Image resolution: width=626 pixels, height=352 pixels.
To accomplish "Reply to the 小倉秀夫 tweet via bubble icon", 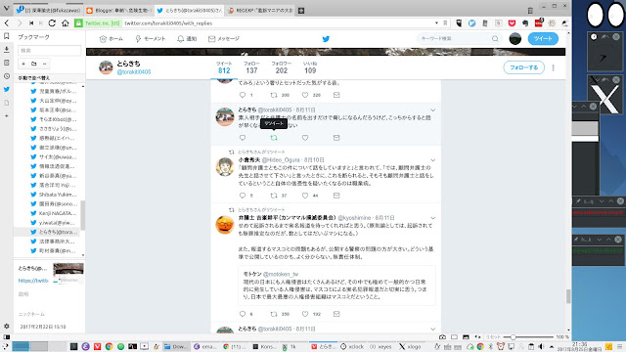I will point(243,196).
